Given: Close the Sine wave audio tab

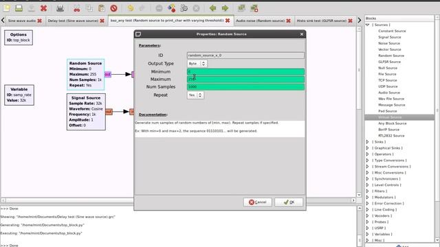Looking at the screenshot, I should point(40,21).
